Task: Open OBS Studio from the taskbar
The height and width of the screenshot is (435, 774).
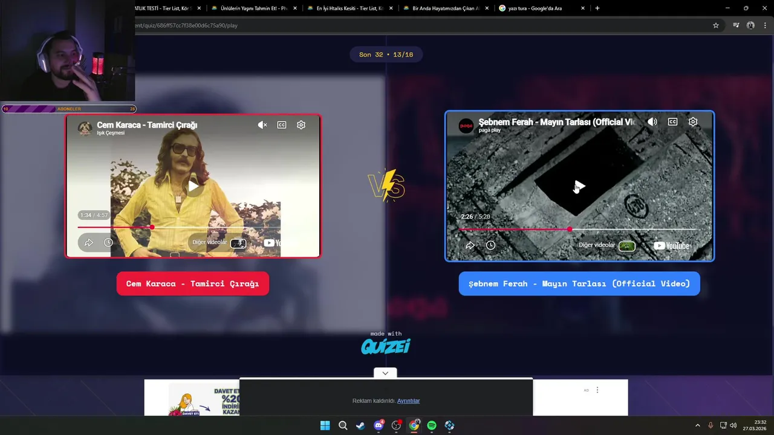Action: click(x=396, y=425)
